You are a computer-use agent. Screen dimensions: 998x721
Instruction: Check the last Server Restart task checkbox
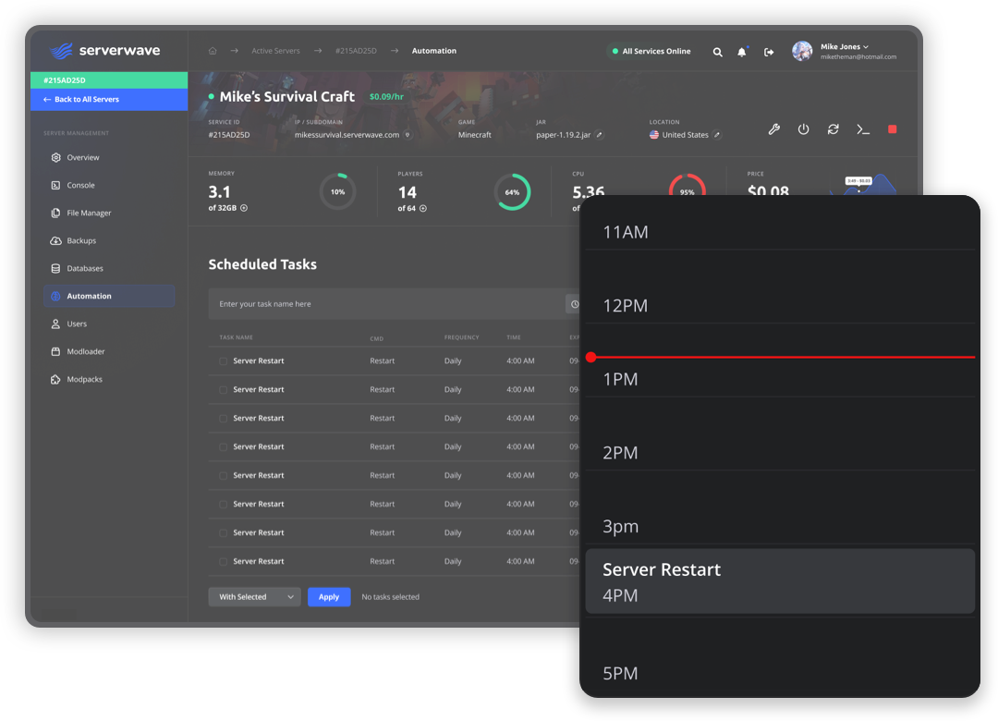(x=224, y=562)
